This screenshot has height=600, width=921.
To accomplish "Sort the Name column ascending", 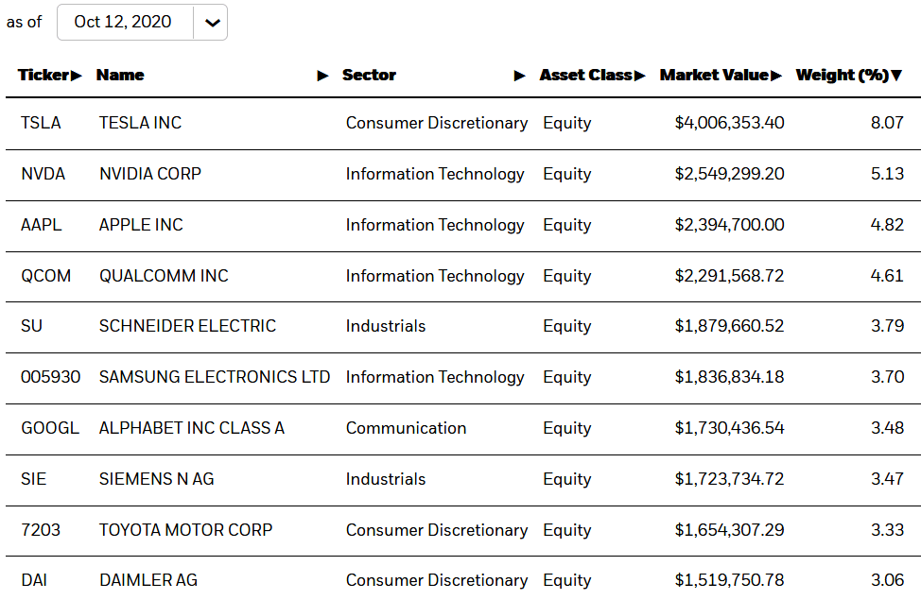I will pos(323,76).
